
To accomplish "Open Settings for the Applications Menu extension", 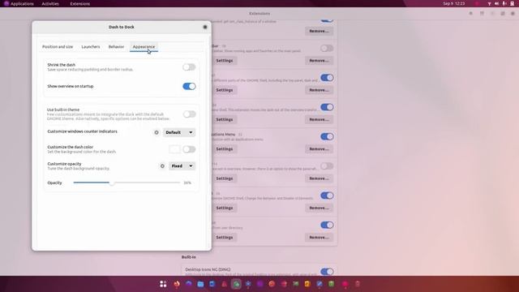I will 225,149.
